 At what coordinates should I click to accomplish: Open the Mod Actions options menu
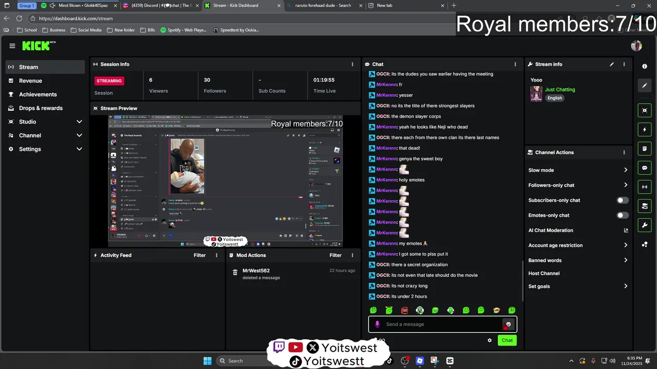tap(352, 255)
